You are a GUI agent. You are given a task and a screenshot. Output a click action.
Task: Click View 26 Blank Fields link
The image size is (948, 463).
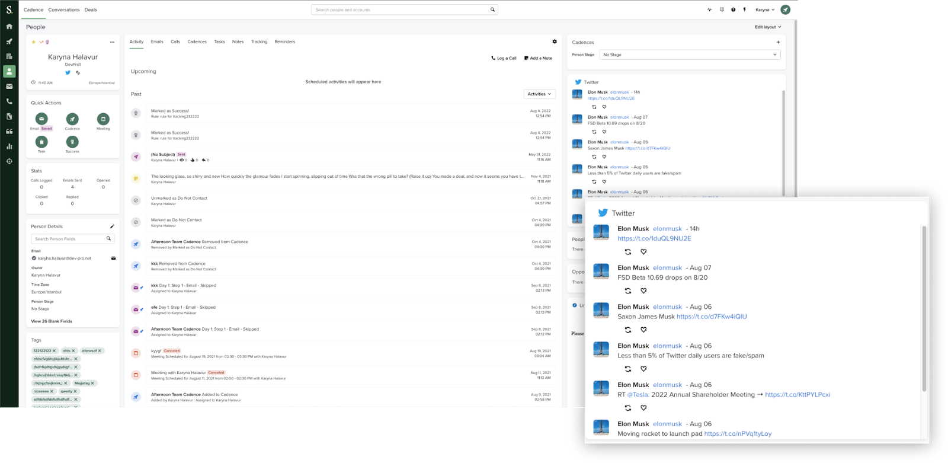pos(52,321)
